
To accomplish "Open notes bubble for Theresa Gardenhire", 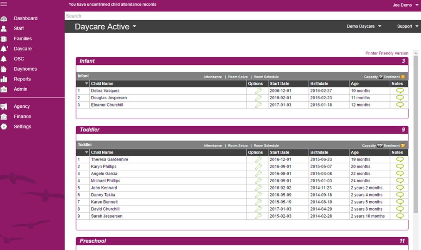I will tap(400, 160).
